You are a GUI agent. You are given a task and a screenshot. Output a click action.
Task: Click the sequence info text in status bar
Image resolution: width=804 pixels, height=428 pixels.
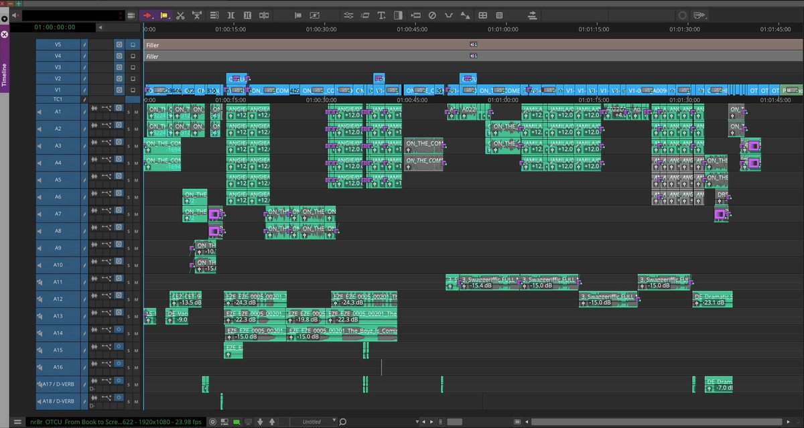click(115, 422)
